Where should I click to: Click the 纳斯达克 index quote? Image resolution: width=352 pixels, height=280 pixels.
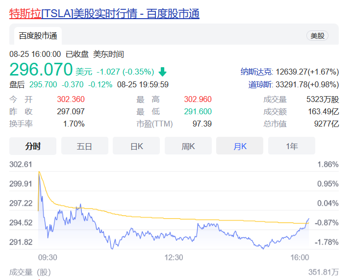289,72
